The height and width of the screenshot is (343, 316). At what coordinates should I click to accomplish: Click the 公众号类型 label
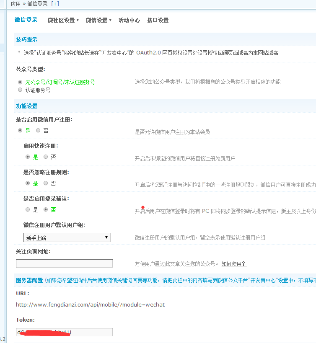coord(31,70)
